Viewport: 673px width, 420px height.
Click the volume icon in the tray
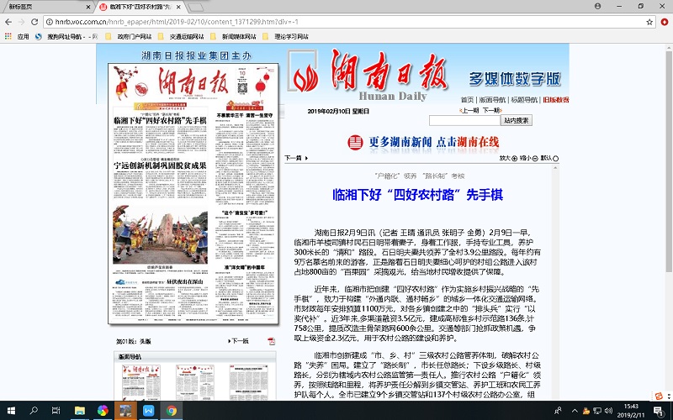608,411
